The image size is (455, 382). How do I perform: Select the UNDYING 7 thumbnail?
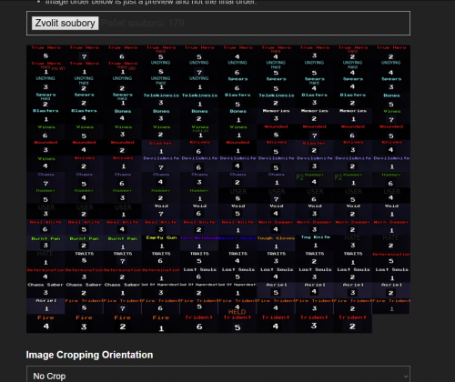point(199,68)
